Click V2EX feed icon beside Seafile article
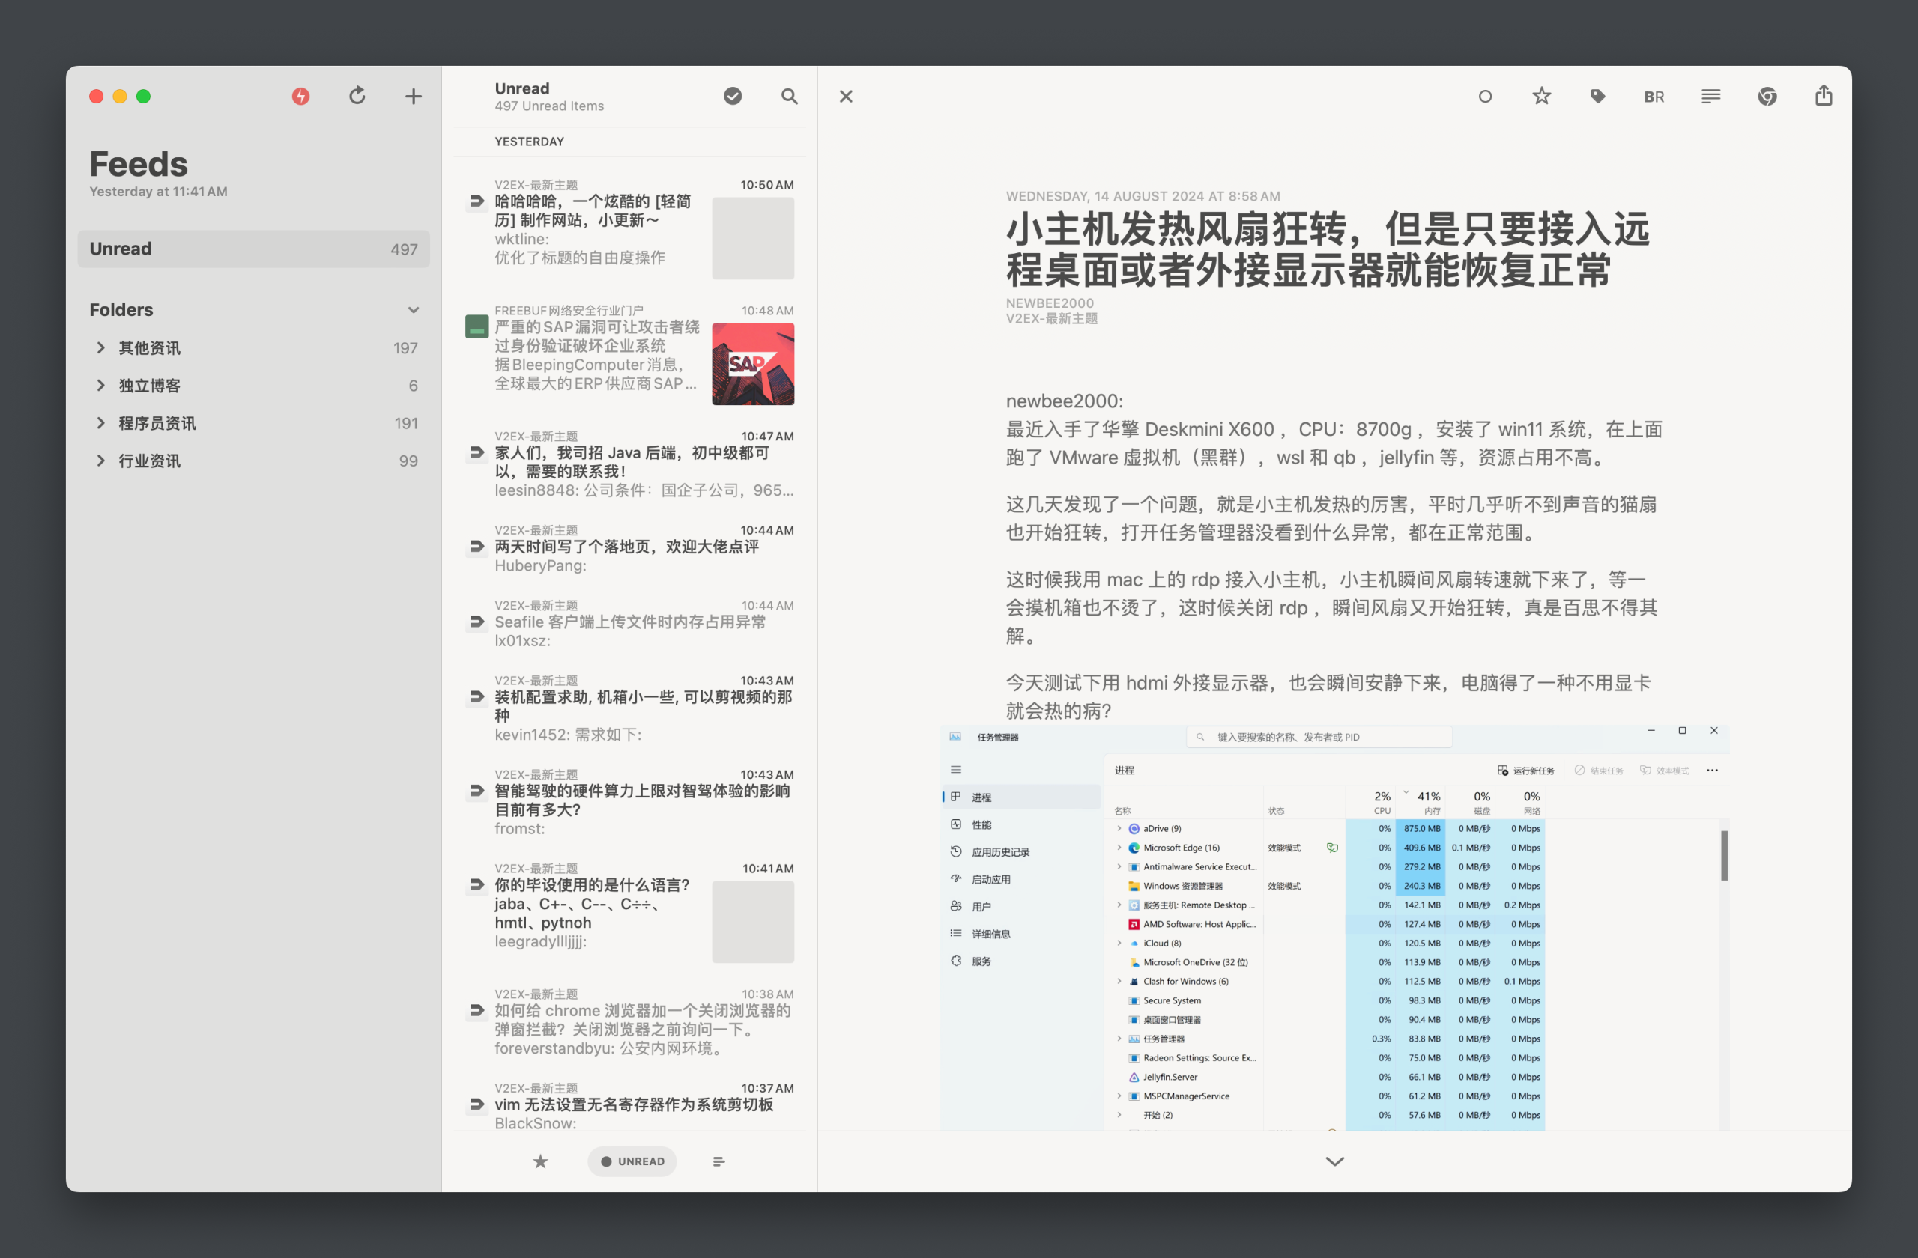The height and width of the screenshot is (1258, 1918). [477, 622]
